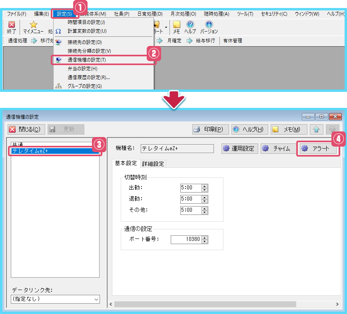Increase 出勤 switch time with up spinner
Screen dimensions: 347x314
(x=205, y=186)
